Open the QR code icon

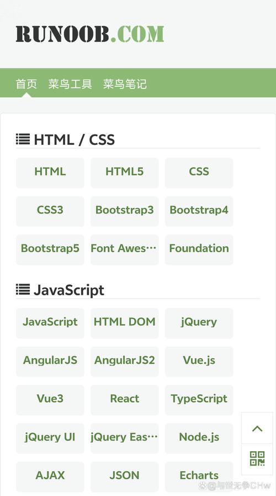tap(257, 458)
